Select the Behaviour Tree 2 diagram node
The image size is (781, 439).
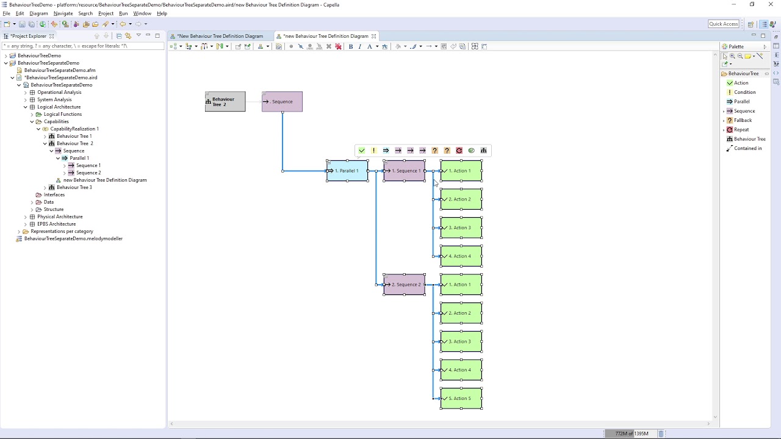point(225,102)
